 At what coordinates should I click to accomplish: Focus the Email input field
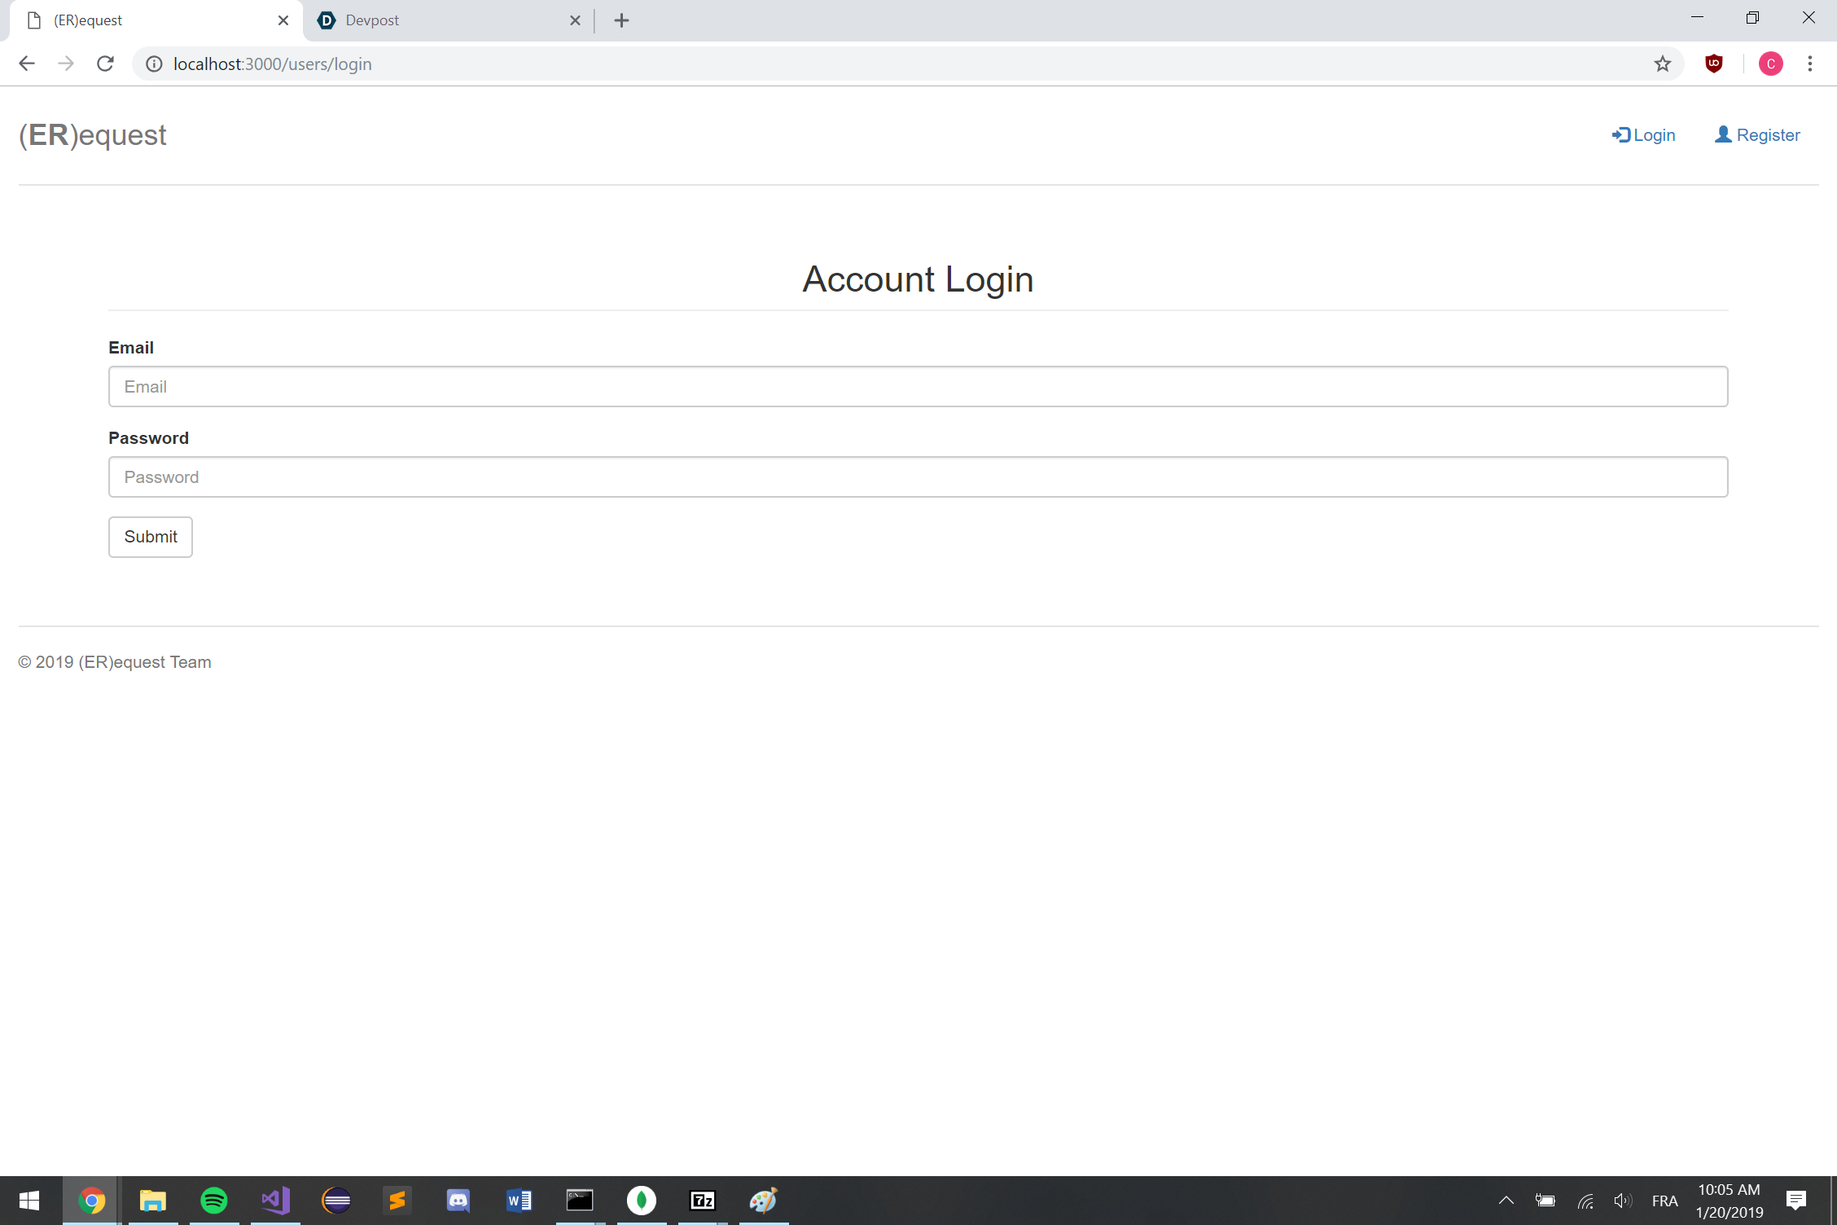pos(918,386)
